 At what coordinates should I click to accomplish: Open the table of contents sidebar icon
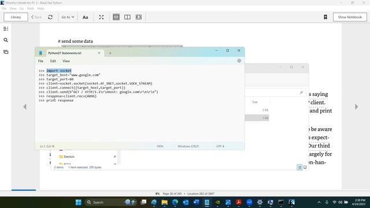[6, 29]
